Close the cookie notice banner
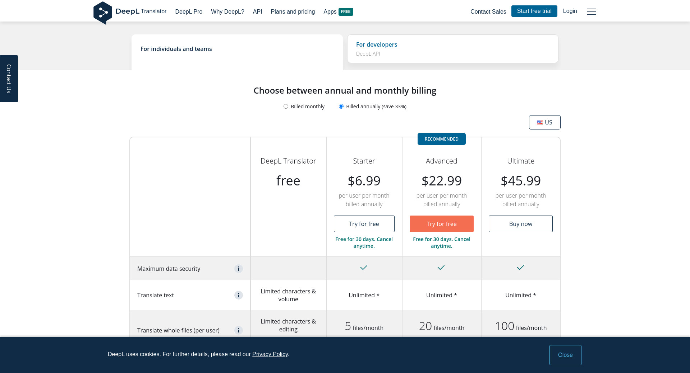690x373 pixels. pyautogui.click(x=565, y=355)
